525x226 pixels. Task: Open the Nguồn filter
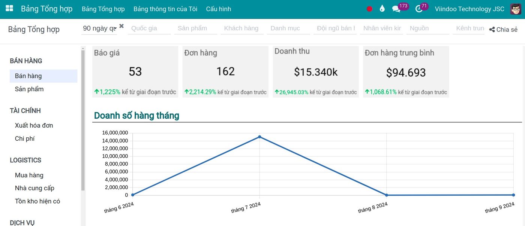point(428,28)
